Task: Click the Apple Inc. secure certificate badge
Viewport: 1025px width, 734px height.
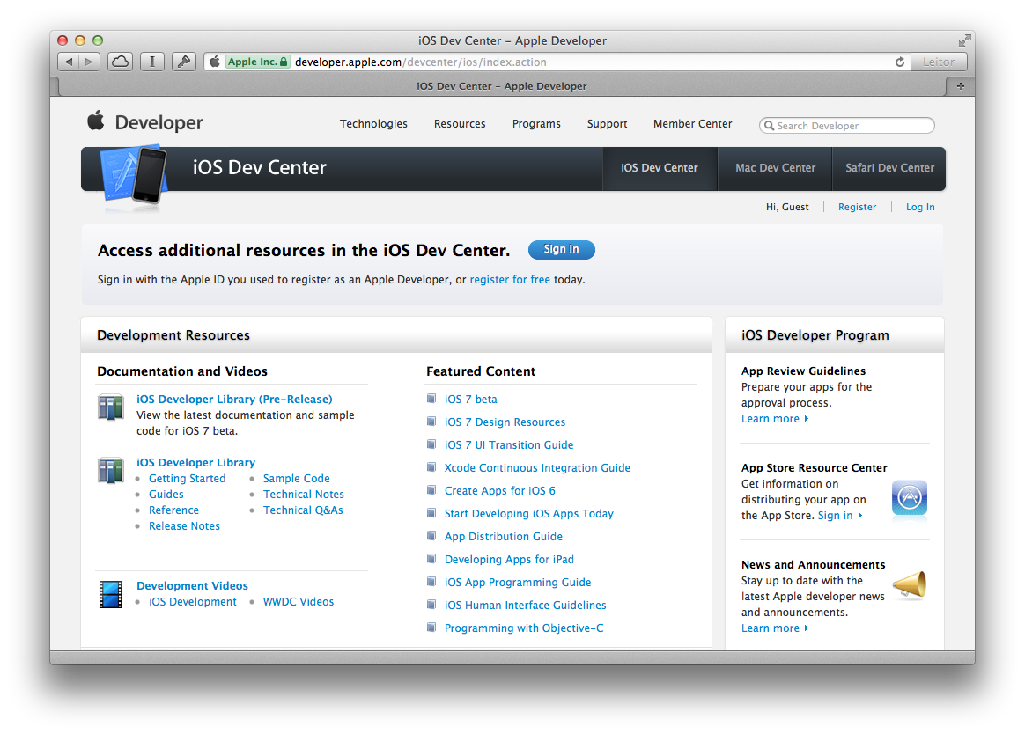Action: (257, 62)
